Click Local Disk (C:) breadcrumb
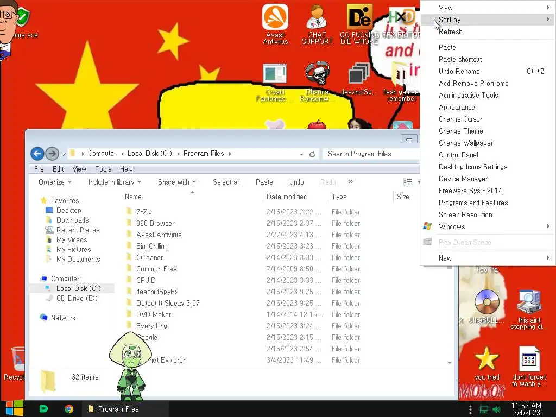 [150, 154]
